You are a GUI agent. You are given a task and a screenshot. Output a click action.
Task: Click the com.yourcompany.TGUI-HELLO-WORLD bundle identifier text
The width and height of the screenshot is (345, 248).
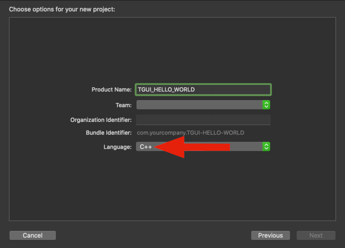click(x=191, y=133)
